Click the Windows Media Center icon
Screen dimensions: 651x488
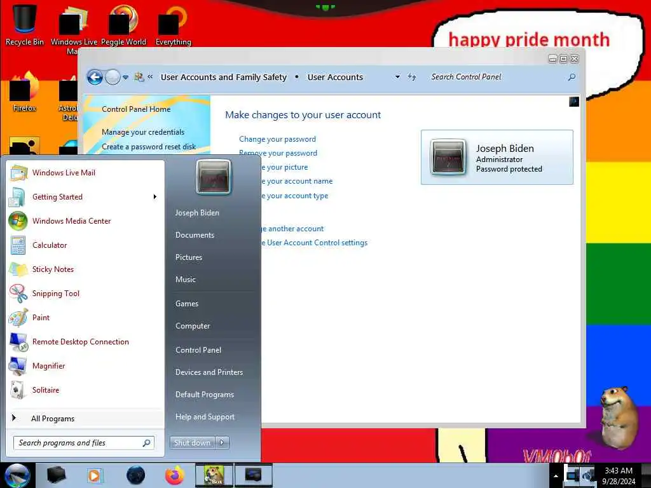[x=18, y=220]
